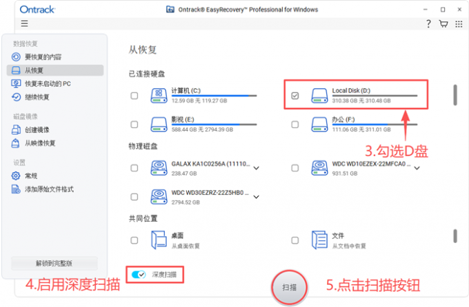Select 从恢复 in the sidebar
469x307 pixels.
pos(55,70)
